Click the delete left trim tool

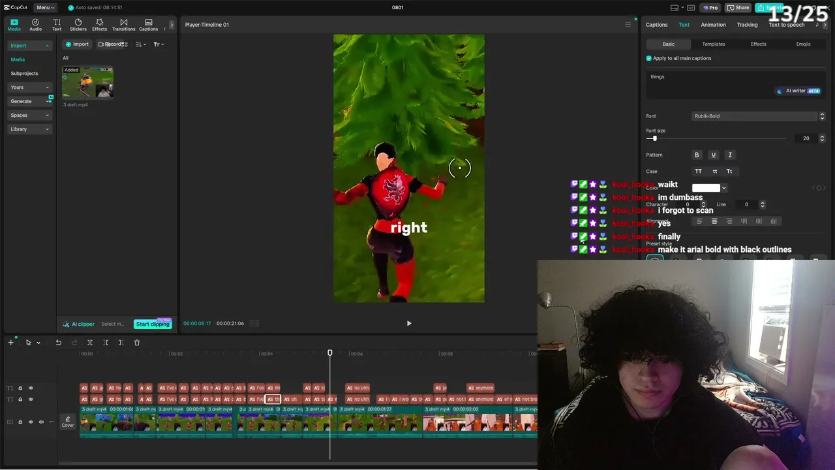(x=106, y=343)
